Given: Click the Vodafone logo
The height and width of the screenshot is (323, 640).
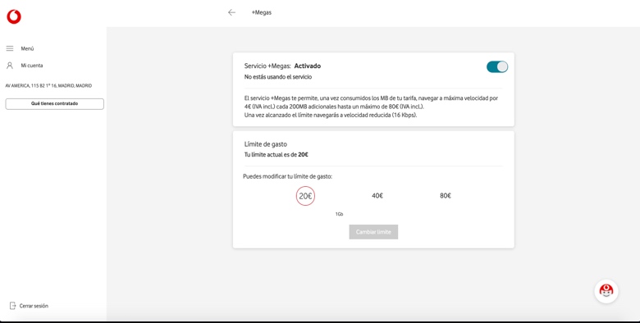Looking at the screenshot, I should click(x=14, y=16).
